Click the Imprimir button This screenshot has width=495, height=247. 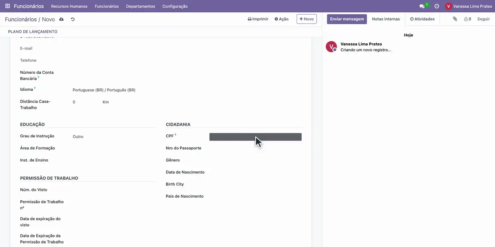point(258,19)
